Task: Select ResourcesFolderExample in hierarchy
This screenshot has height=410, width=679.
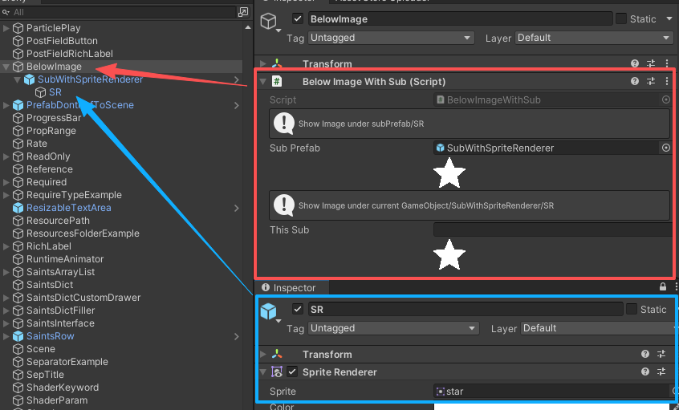Action: click(83, 233)
